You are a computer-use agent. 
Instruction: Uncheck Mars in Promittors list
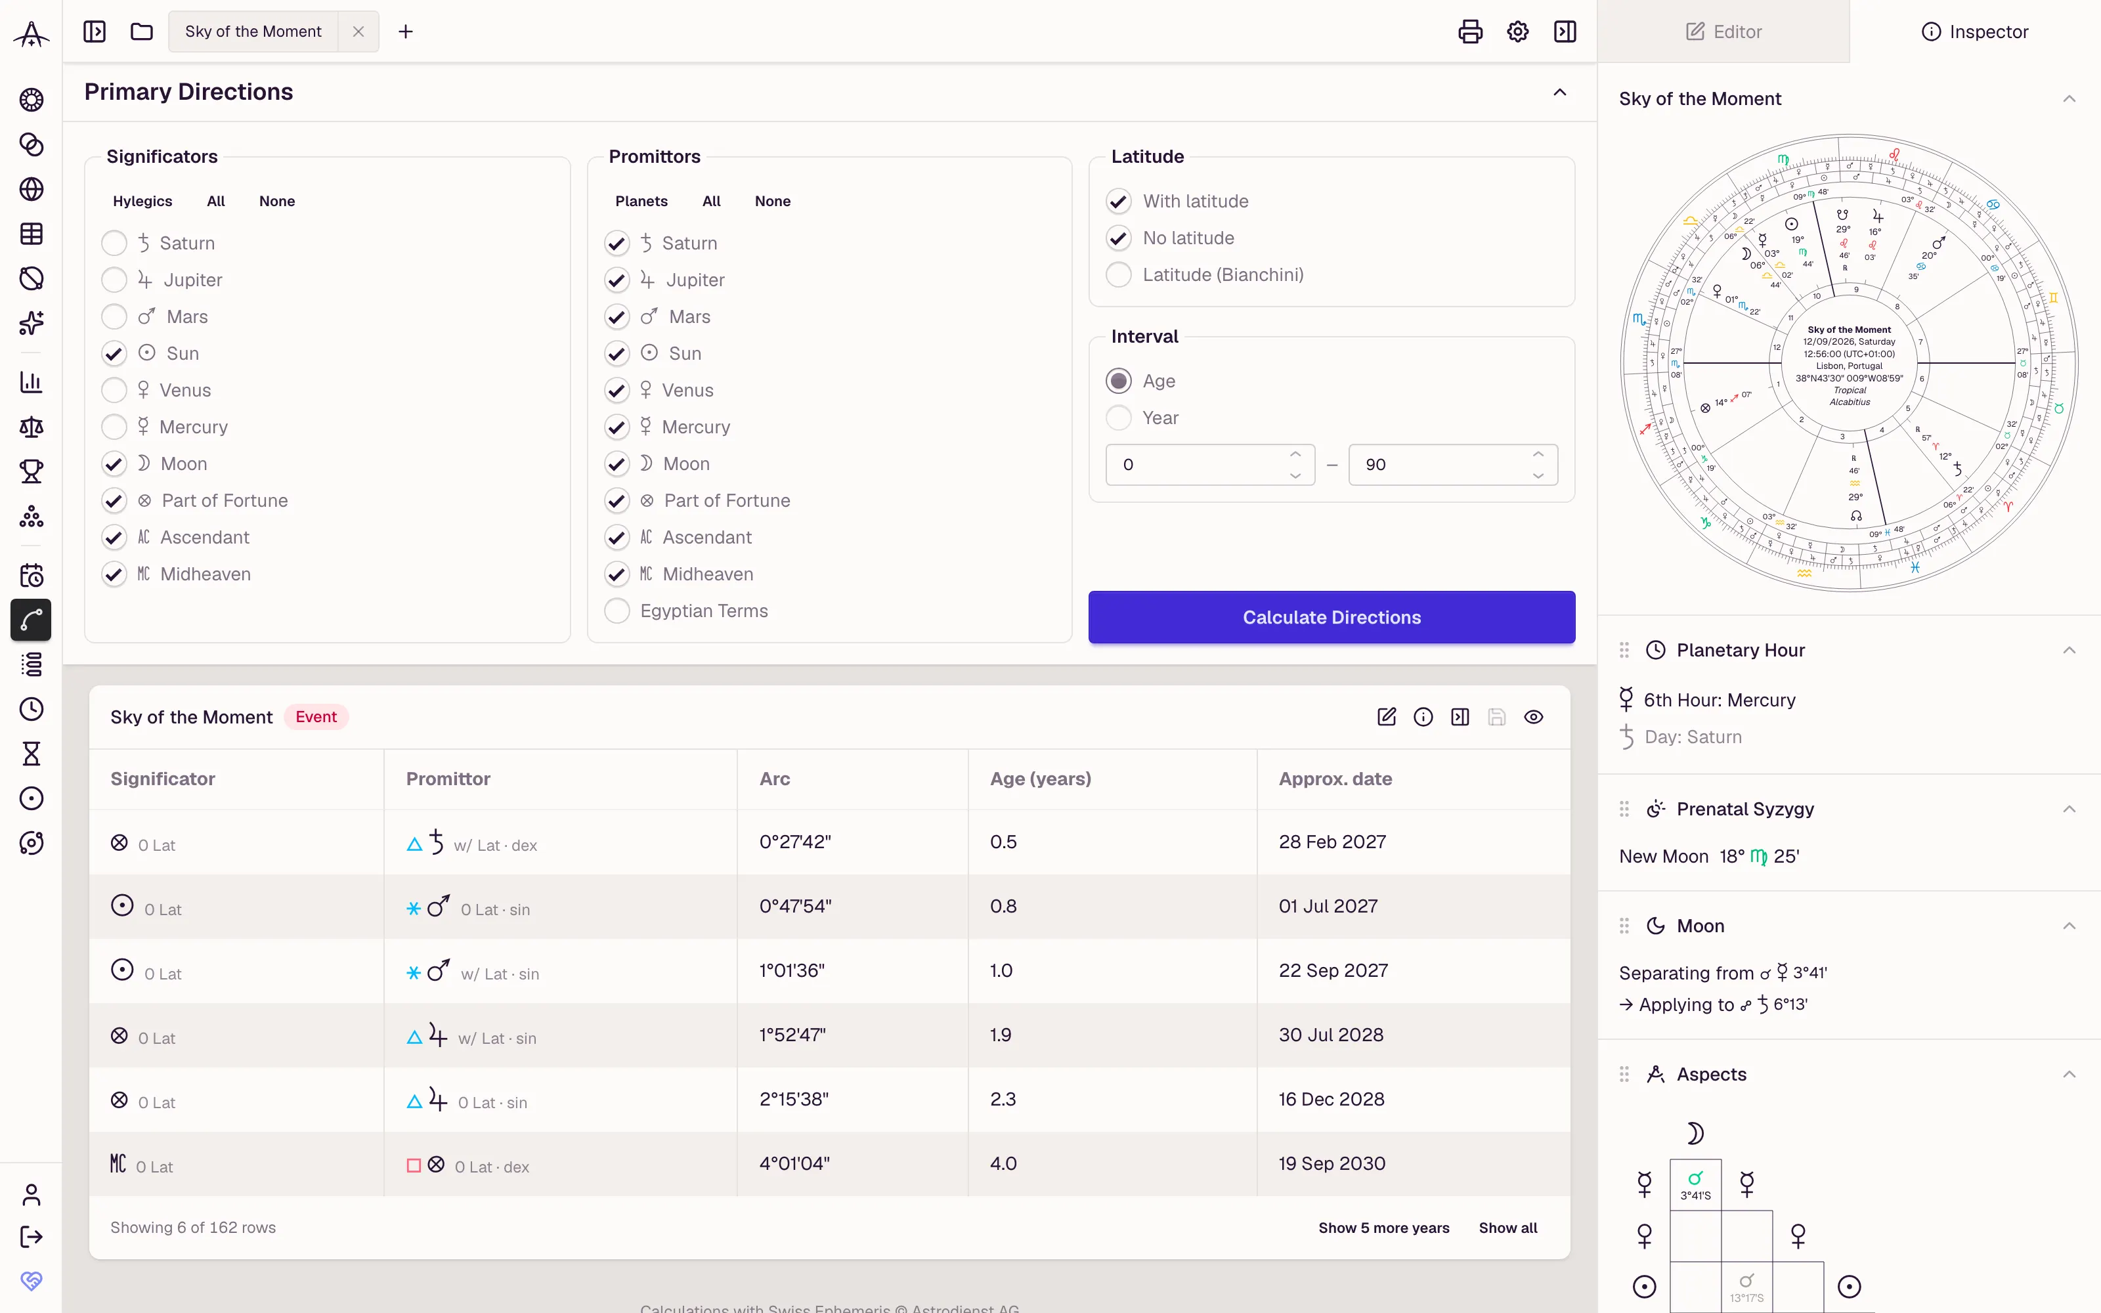click(617, 317)
